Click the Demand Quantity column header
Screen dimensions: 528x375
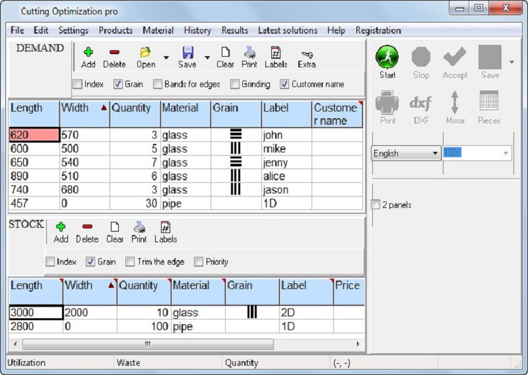(x=135, y=114)
